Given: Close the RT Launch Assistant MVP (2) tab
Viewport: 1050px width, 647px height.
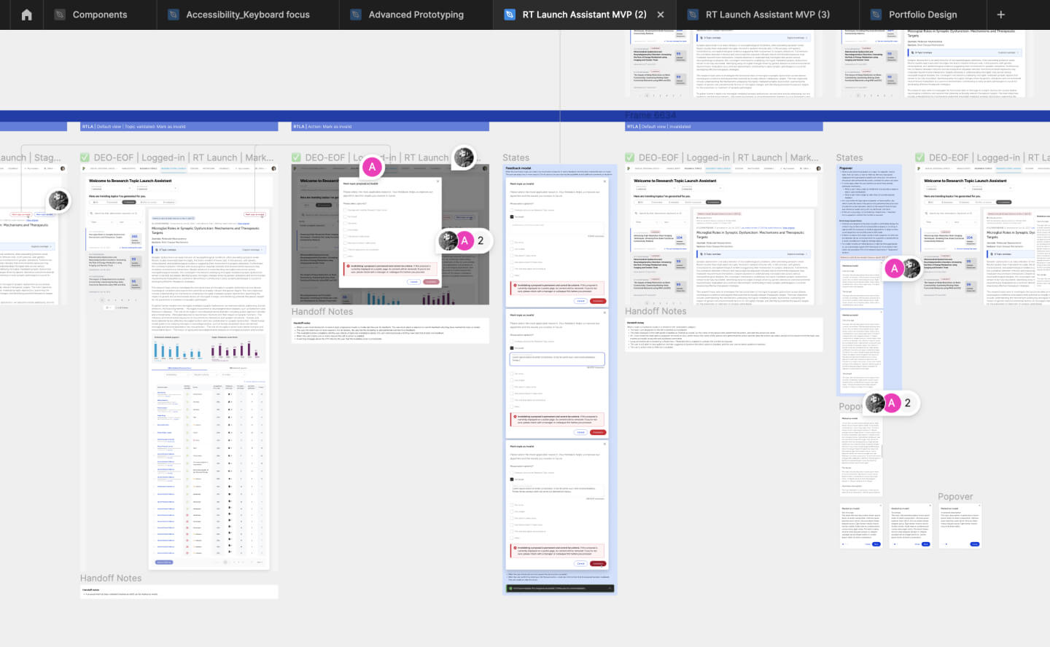Looking at the screenshot, I should tap(661, 15).
